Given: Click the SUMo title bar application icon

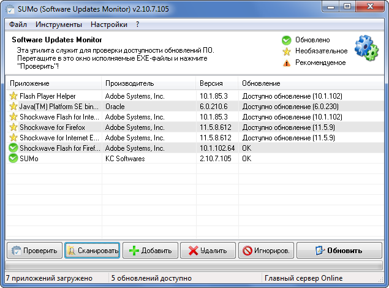Looking at the screenshot, I should pos(10,9).
